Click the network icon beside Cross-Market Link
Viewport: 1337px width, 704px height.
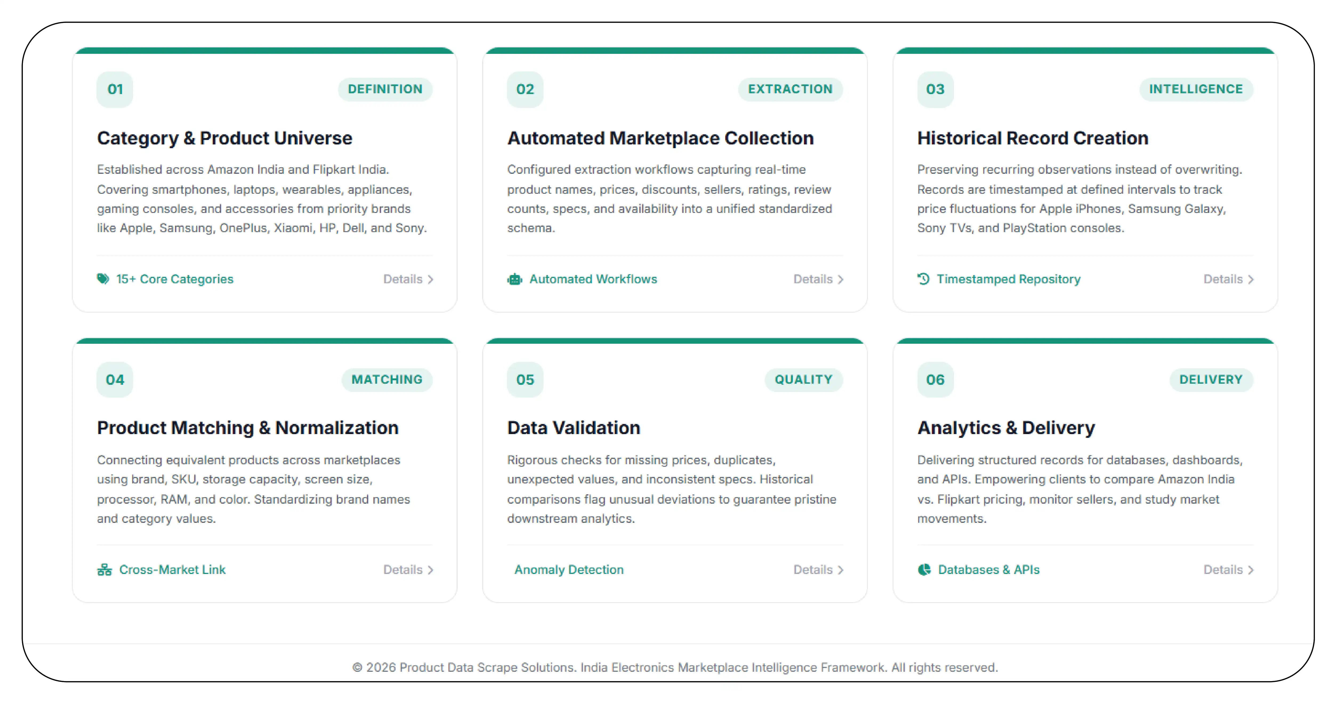[x=104, y=570]
